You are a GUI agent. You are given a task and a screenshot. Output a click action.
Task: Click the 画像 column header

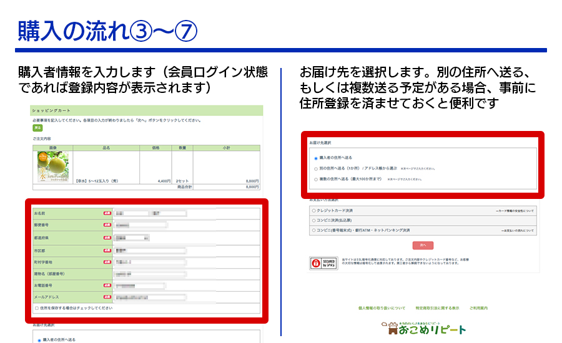pyautogui.click(x=53, y=148)
